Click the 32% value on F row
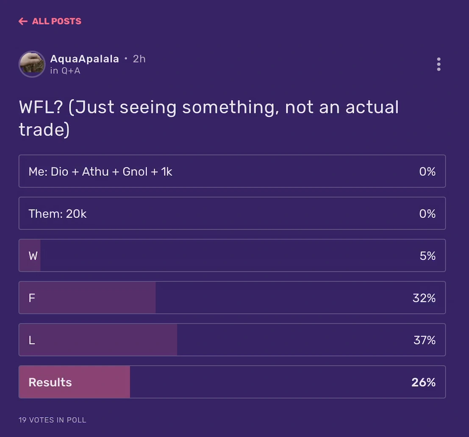 point(424,298)
